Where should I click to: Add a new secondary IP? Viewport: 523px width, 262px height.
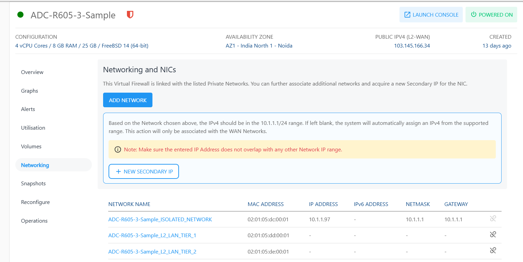(144, 172)
